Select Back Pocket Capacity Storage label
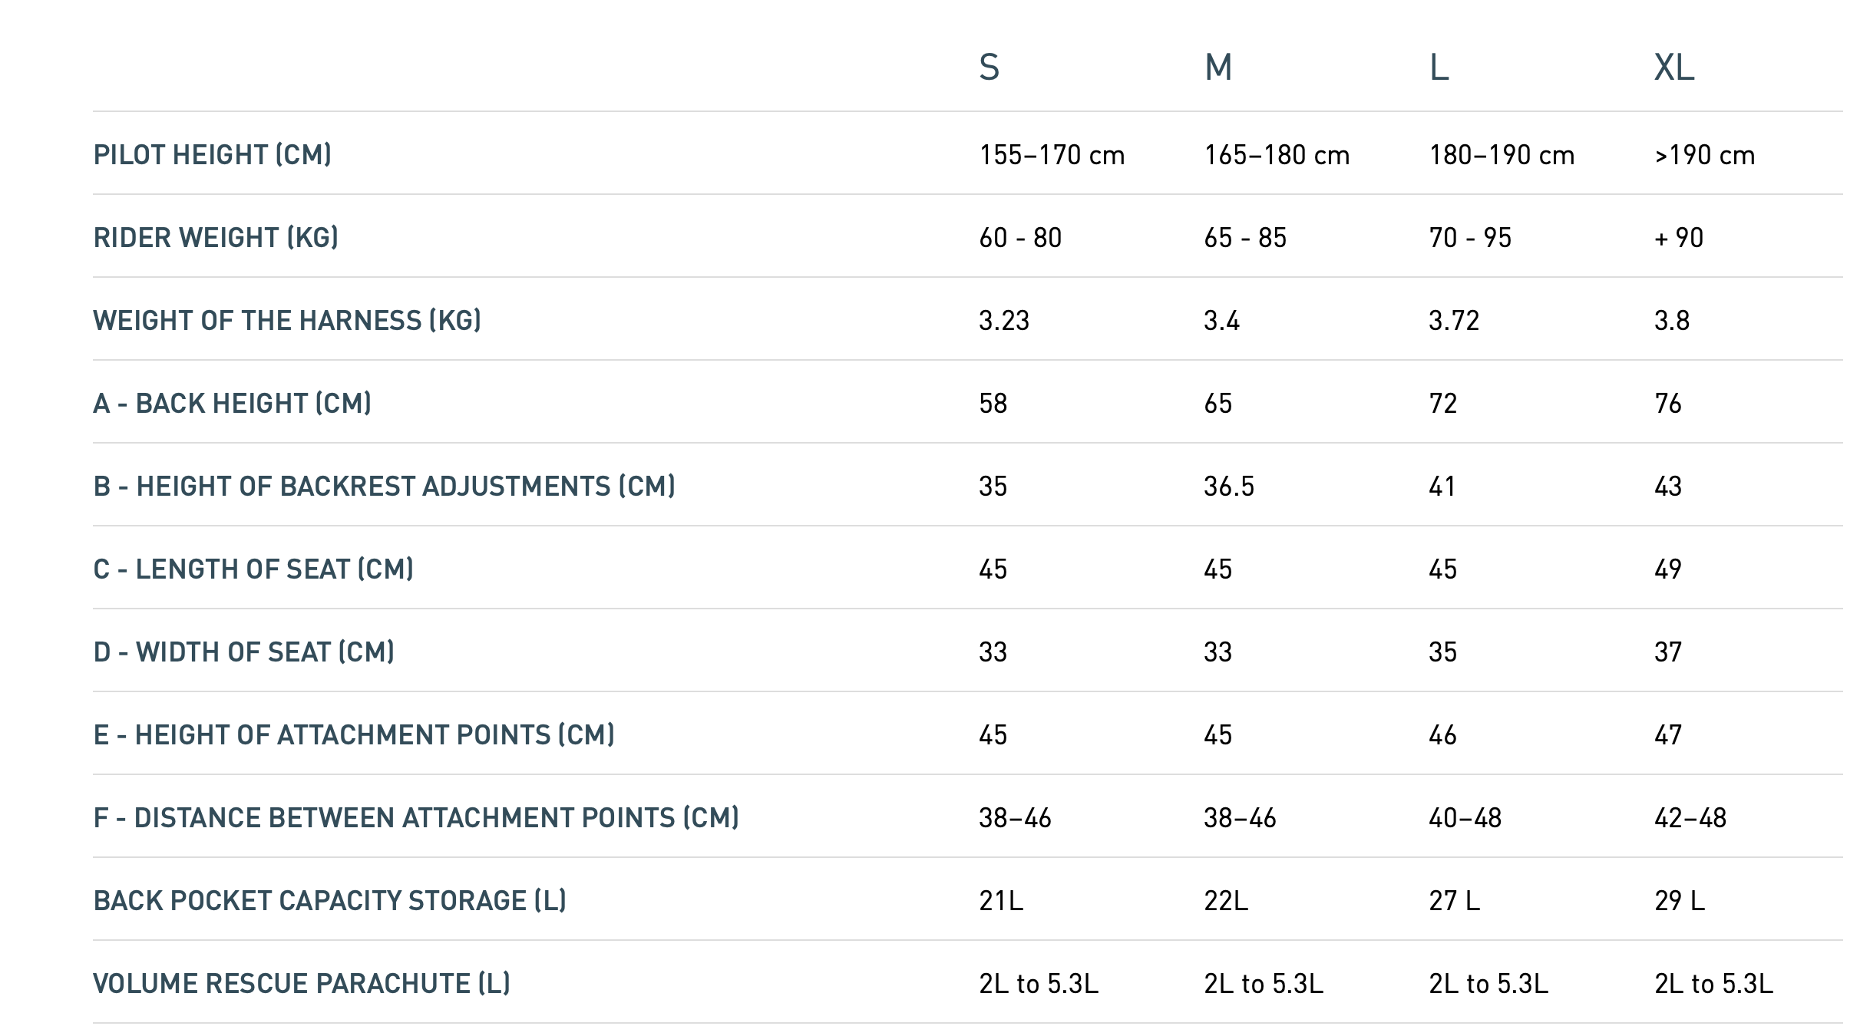Screen dimensions: 1870x1036 pyautogui.click(x=329, y=901)
